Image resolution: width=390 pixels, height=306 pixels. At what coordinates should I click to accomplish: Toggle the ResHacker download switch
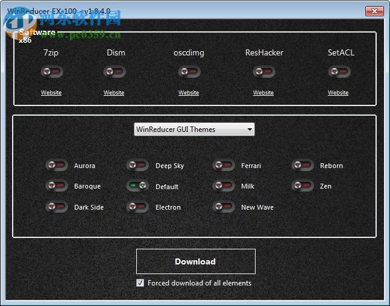(264, 72)
